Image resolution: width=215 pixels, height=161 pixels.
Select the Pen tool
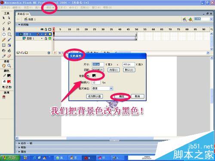click(x=4, y=29)
